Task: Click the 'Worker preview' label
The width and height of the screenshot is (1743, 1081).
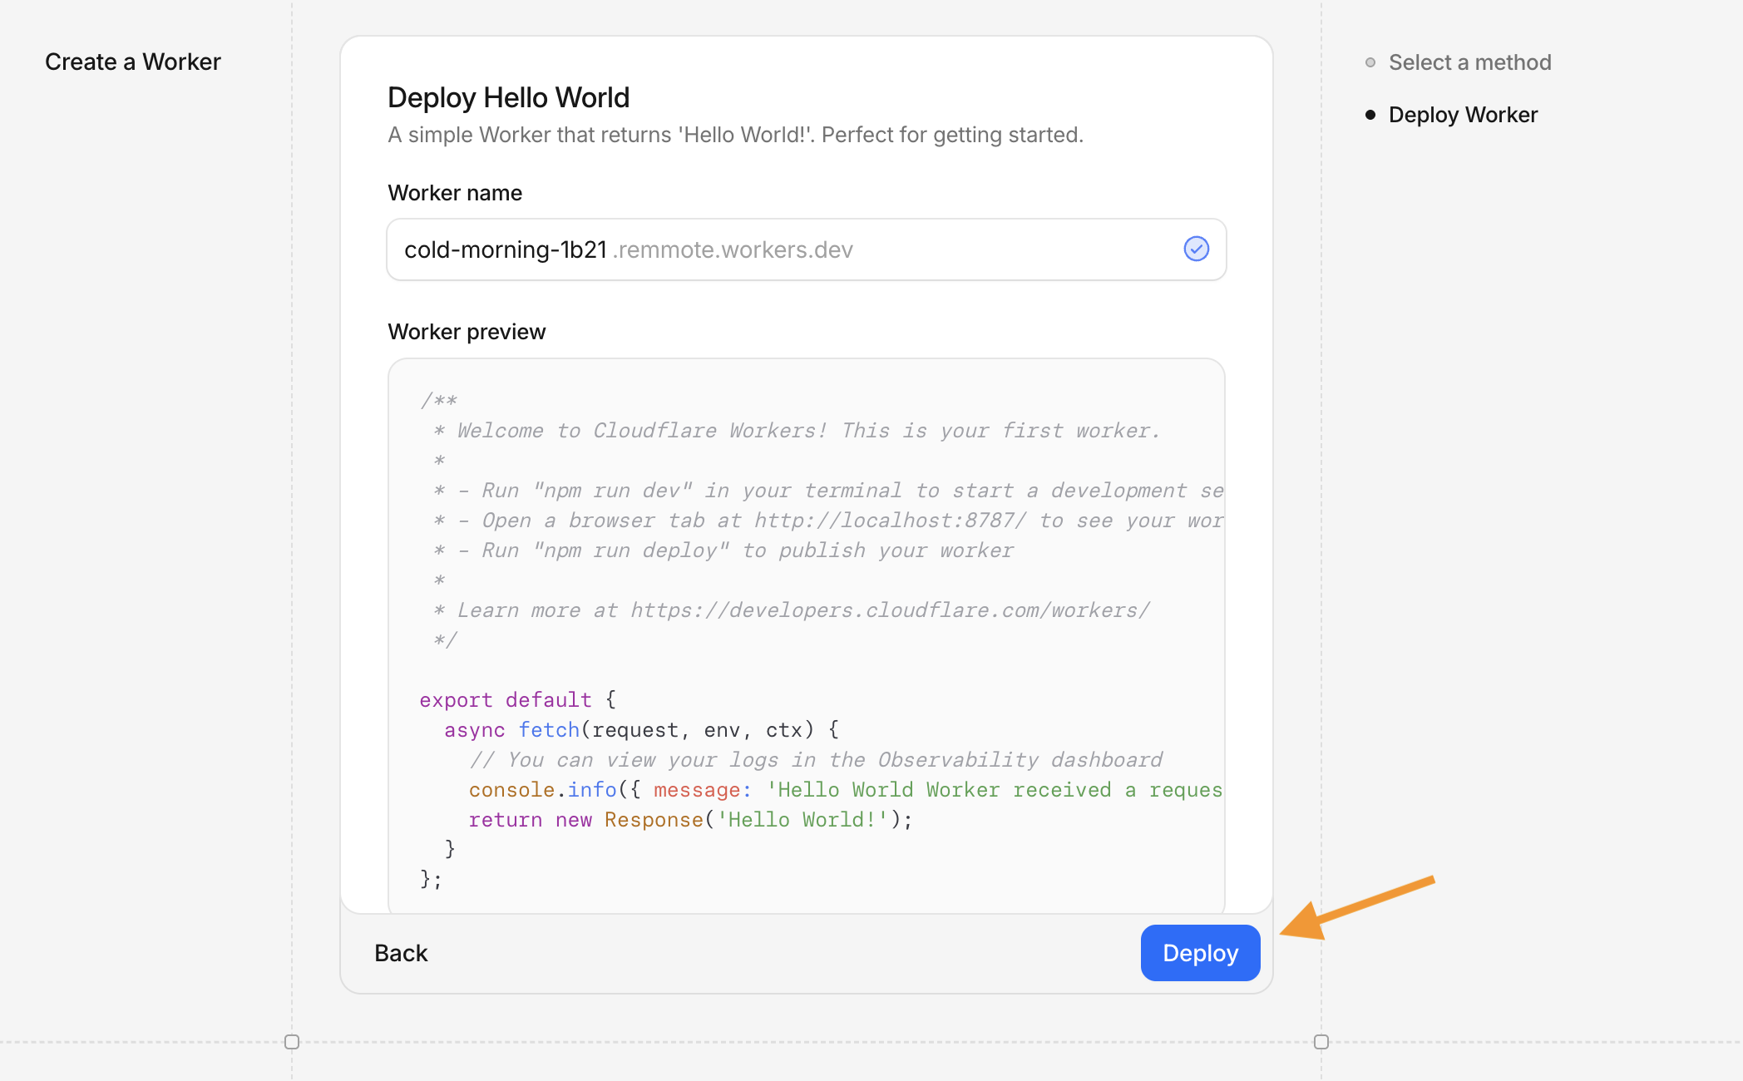Action: (467, 332)
